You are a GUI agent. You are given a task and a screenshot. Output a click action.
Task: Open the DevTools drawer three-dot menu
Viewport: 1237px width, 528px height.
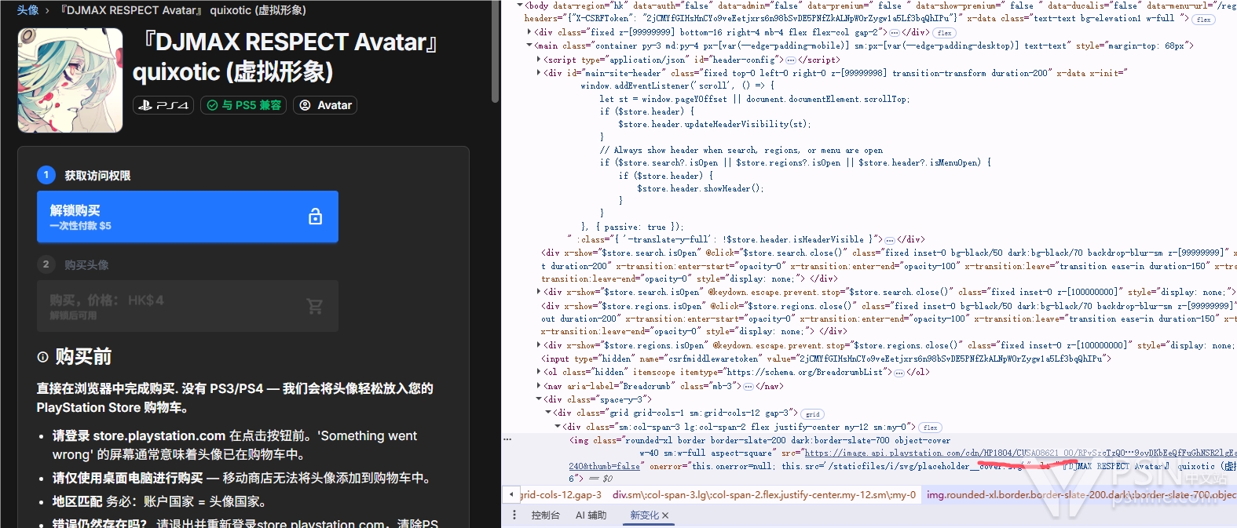coord(514,515)
